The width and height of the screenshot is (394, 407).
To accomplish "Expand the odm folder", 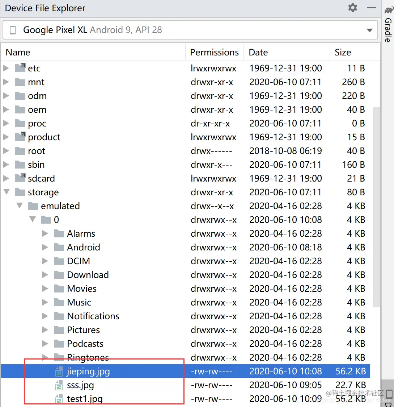I will (x=6, y=96).
